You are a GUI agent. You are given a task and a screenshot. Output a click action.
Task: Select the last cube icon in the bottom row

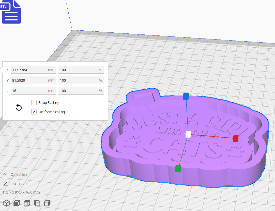pos(47,203)
